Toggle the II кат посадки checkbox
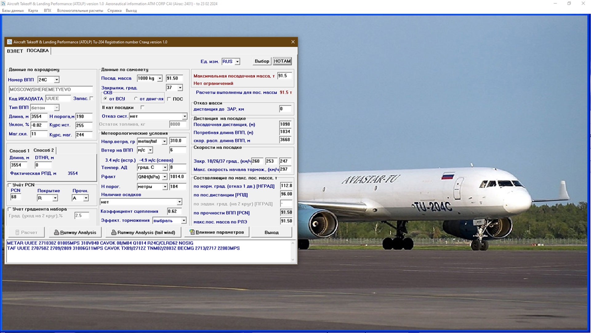This screenshot has width=591, height=333. tap(142, 107)
